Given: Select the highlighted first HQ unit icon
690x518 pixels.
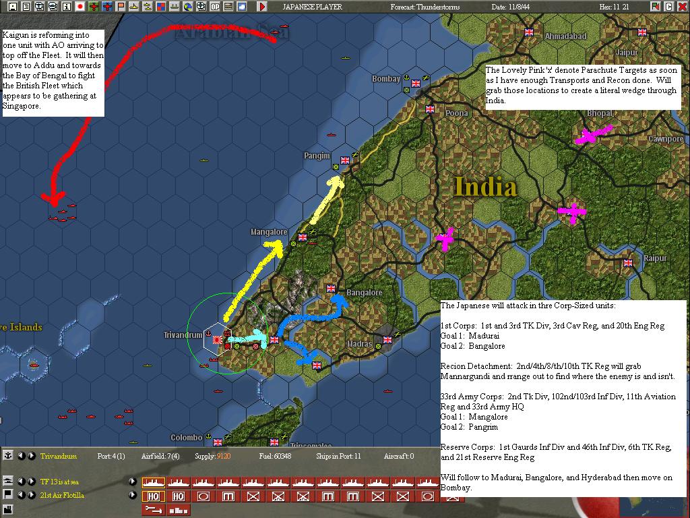Looking at the screenshot, I should click(x=154, y=496).
